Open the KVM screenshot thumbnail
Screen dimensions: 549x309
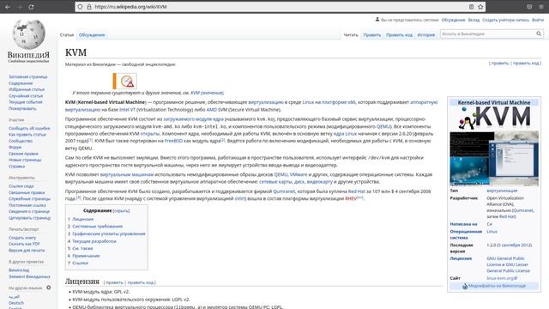tap(494, 158)
